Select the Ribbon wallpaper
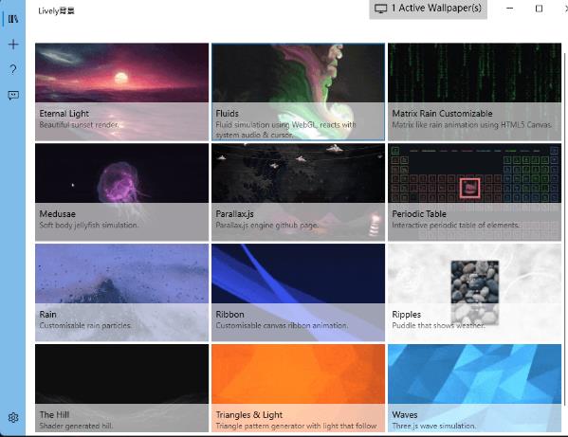 (x=298, y=293)
